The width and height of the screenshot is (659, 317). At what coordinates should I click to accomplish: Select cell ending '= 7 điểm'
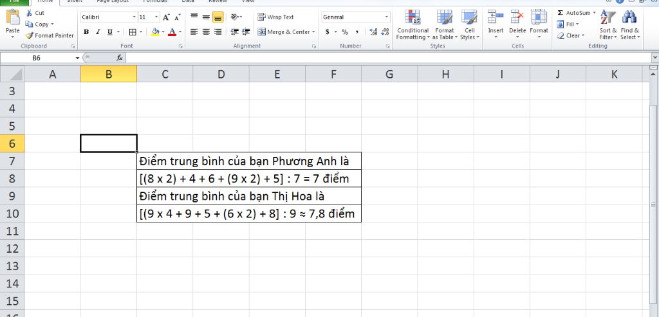pos(249,179)
